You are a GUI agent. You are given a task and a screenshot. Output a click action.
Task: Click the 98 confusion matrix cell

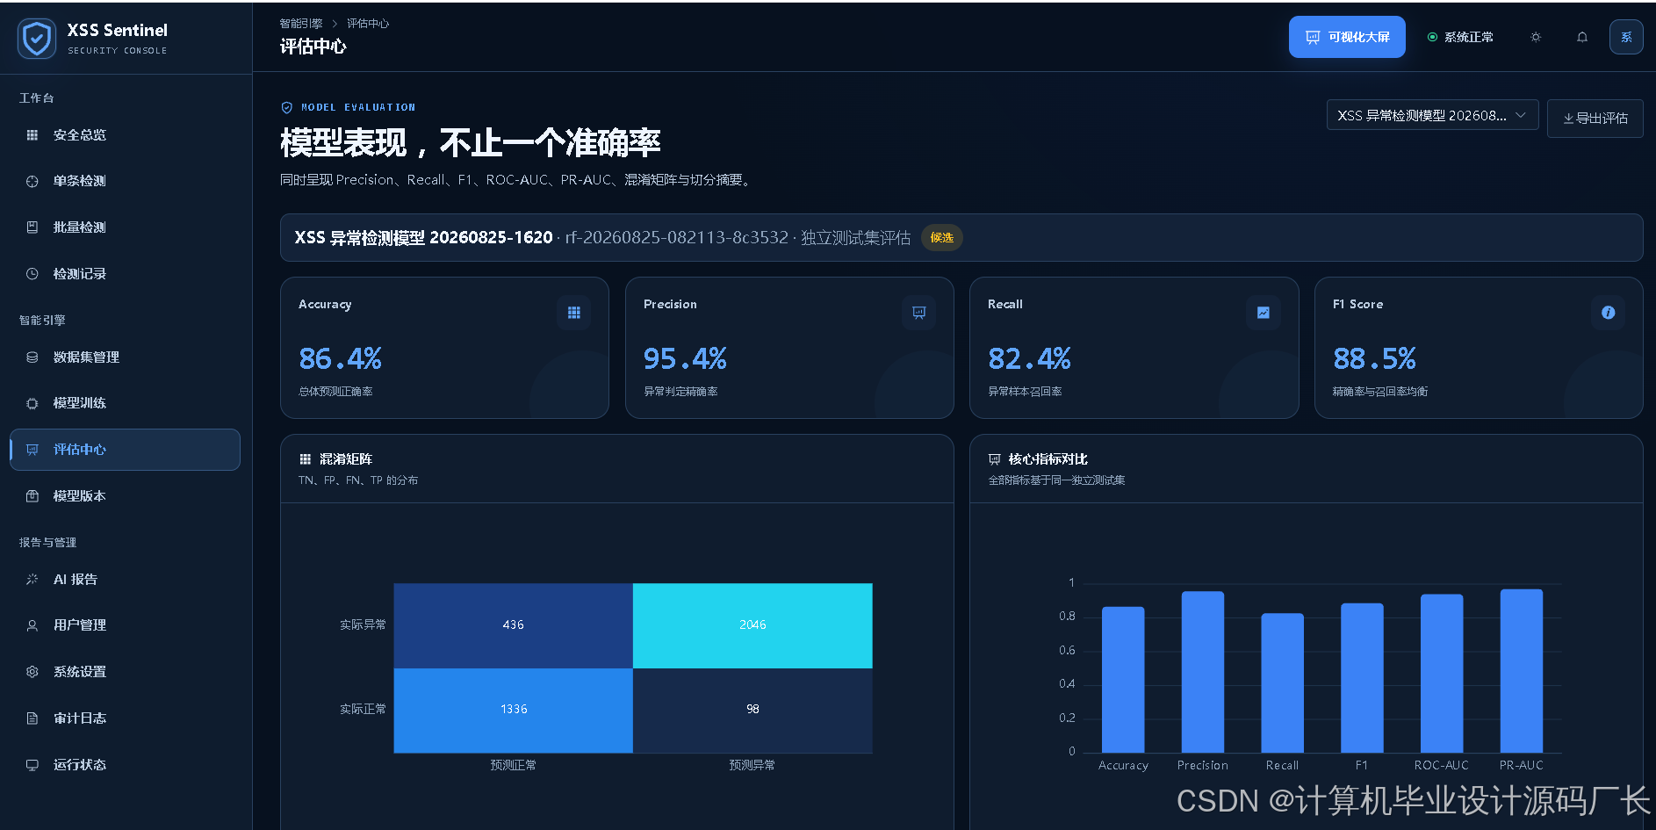tap(752, 710)
